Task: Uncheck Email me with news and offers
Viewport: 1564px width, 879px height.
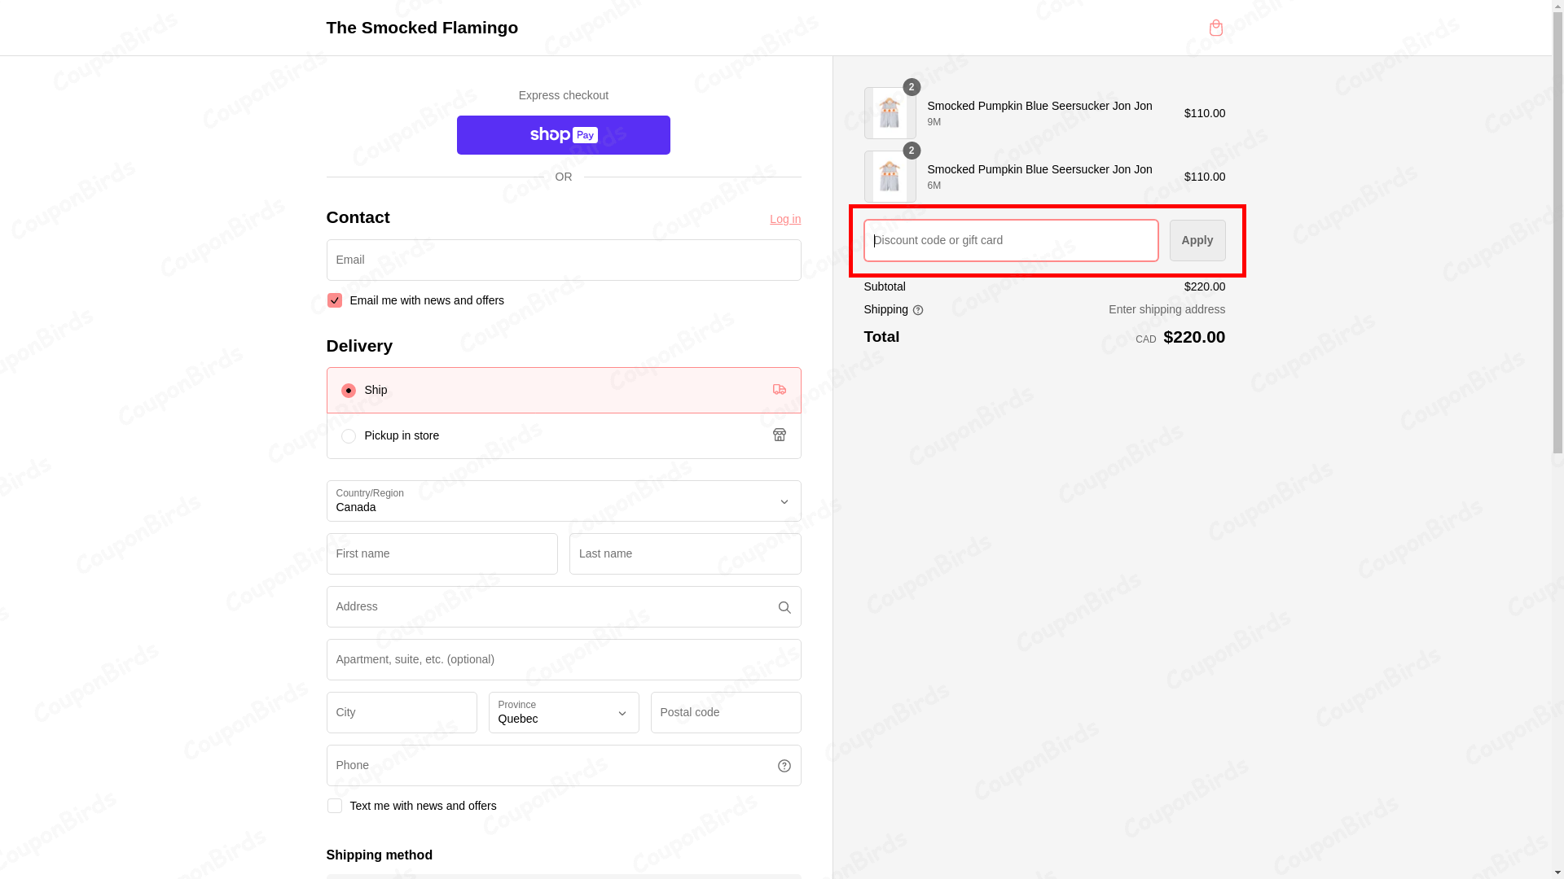Action: coord(334,300)
